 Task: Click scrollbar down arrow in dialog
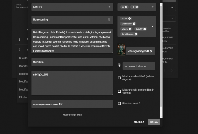pyautogui.click(x=161, y=116)
